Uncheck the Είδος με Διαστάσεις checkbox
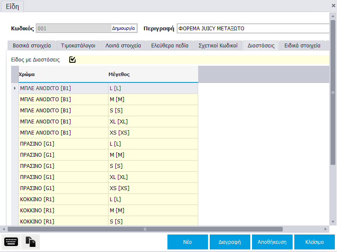The height and width of the screenshot is (252, 337). pos(72,60)
